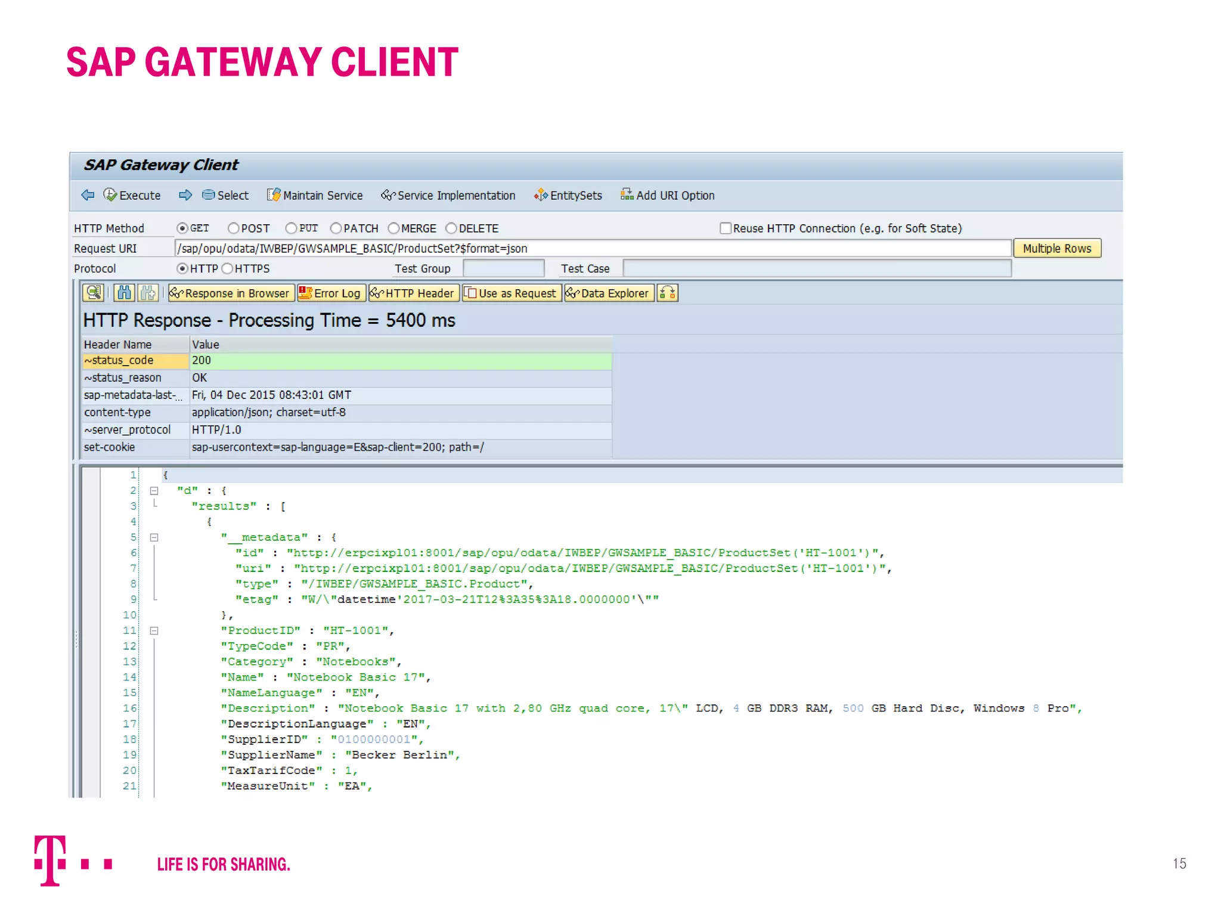Click the "TaxTarifCode" line in JSON
This screenshot has height=916, width=1221.
[x=289, y=770]
